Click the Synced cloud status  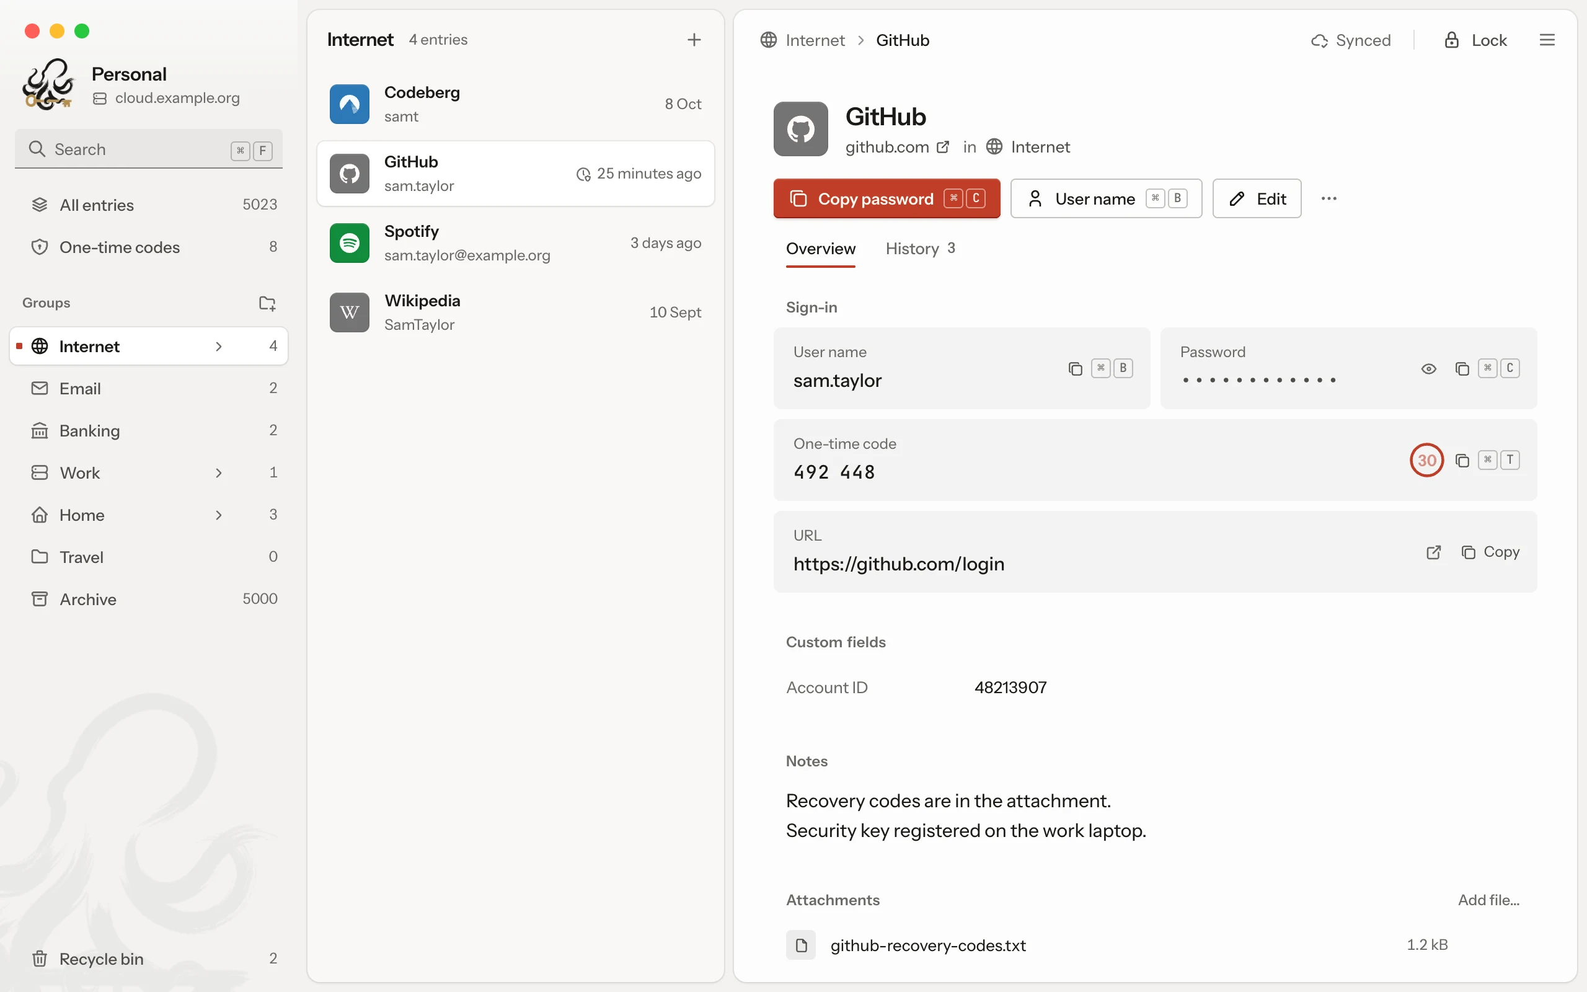(1351, 40)
